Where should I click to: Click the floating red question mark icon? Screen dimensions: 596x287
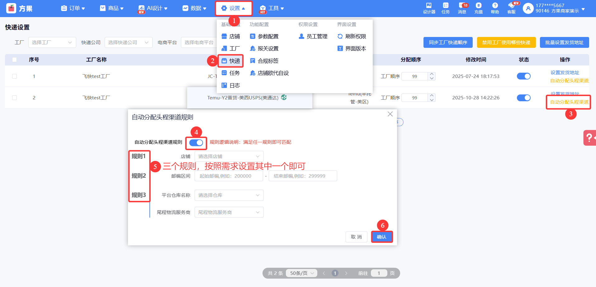[x=589, y=138]
